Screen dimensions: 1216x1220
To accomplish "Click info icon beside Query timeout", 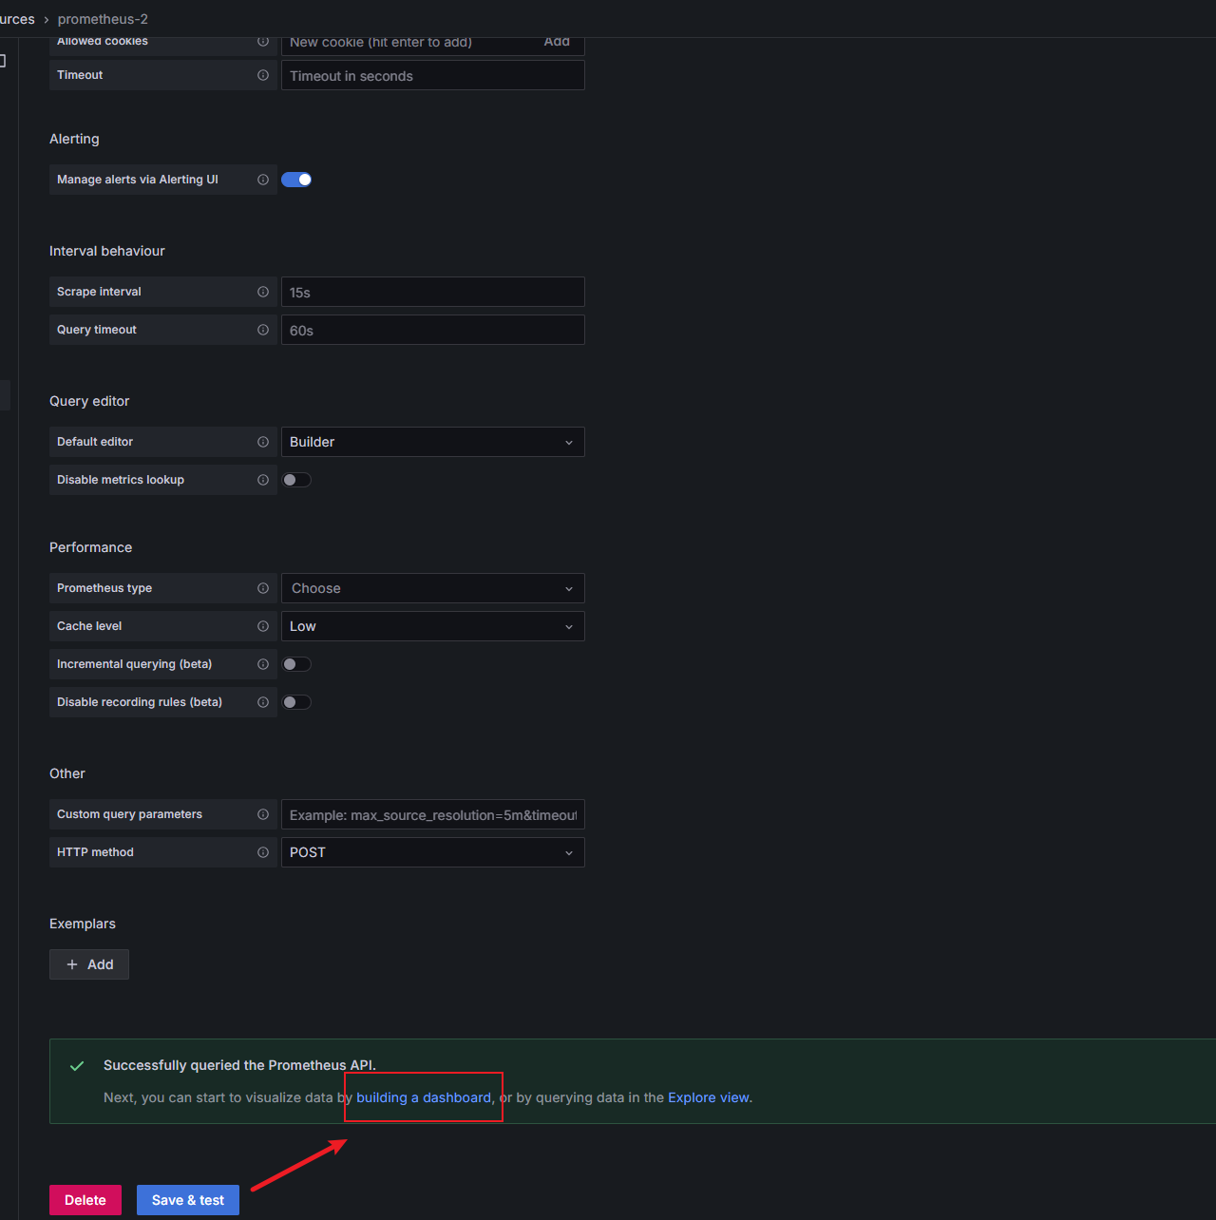I will pyautogui.click(x=263, y=330).
